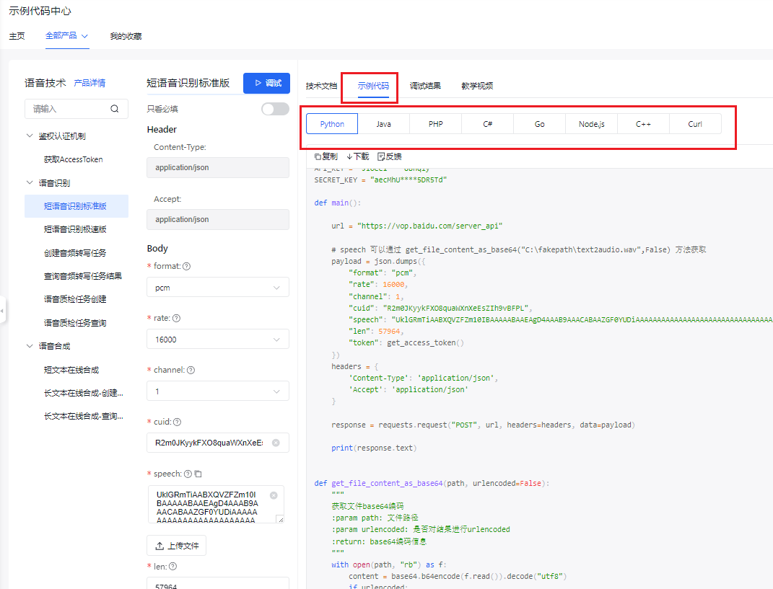
Task: Select the Node.js language tab
Action: 592,124
